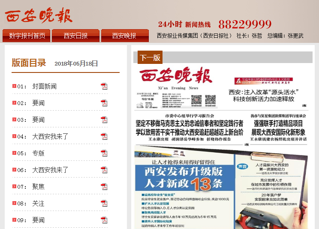The height and width of the screenshot is (229, 319).
Task: Click red arrow bullet beside 04 大西安我来了
Action: [14, 136]
